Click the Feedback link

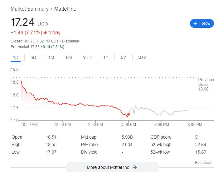point(203,163)
